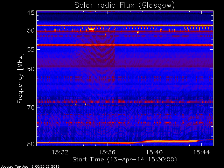224x168 pixels.
Task: Click the frequency tick label '70'
Action: click(31, 107)
